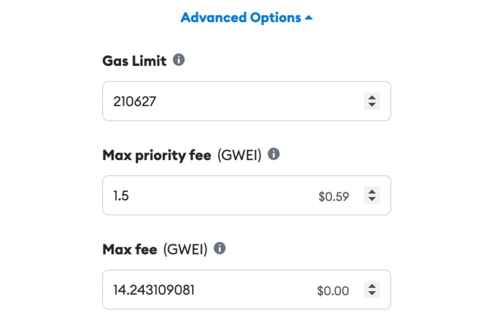The width and height of the screenshot is (491, 327).
Task: Click the $0.59 fiat estimate
Action: click(x=334, y=197)
